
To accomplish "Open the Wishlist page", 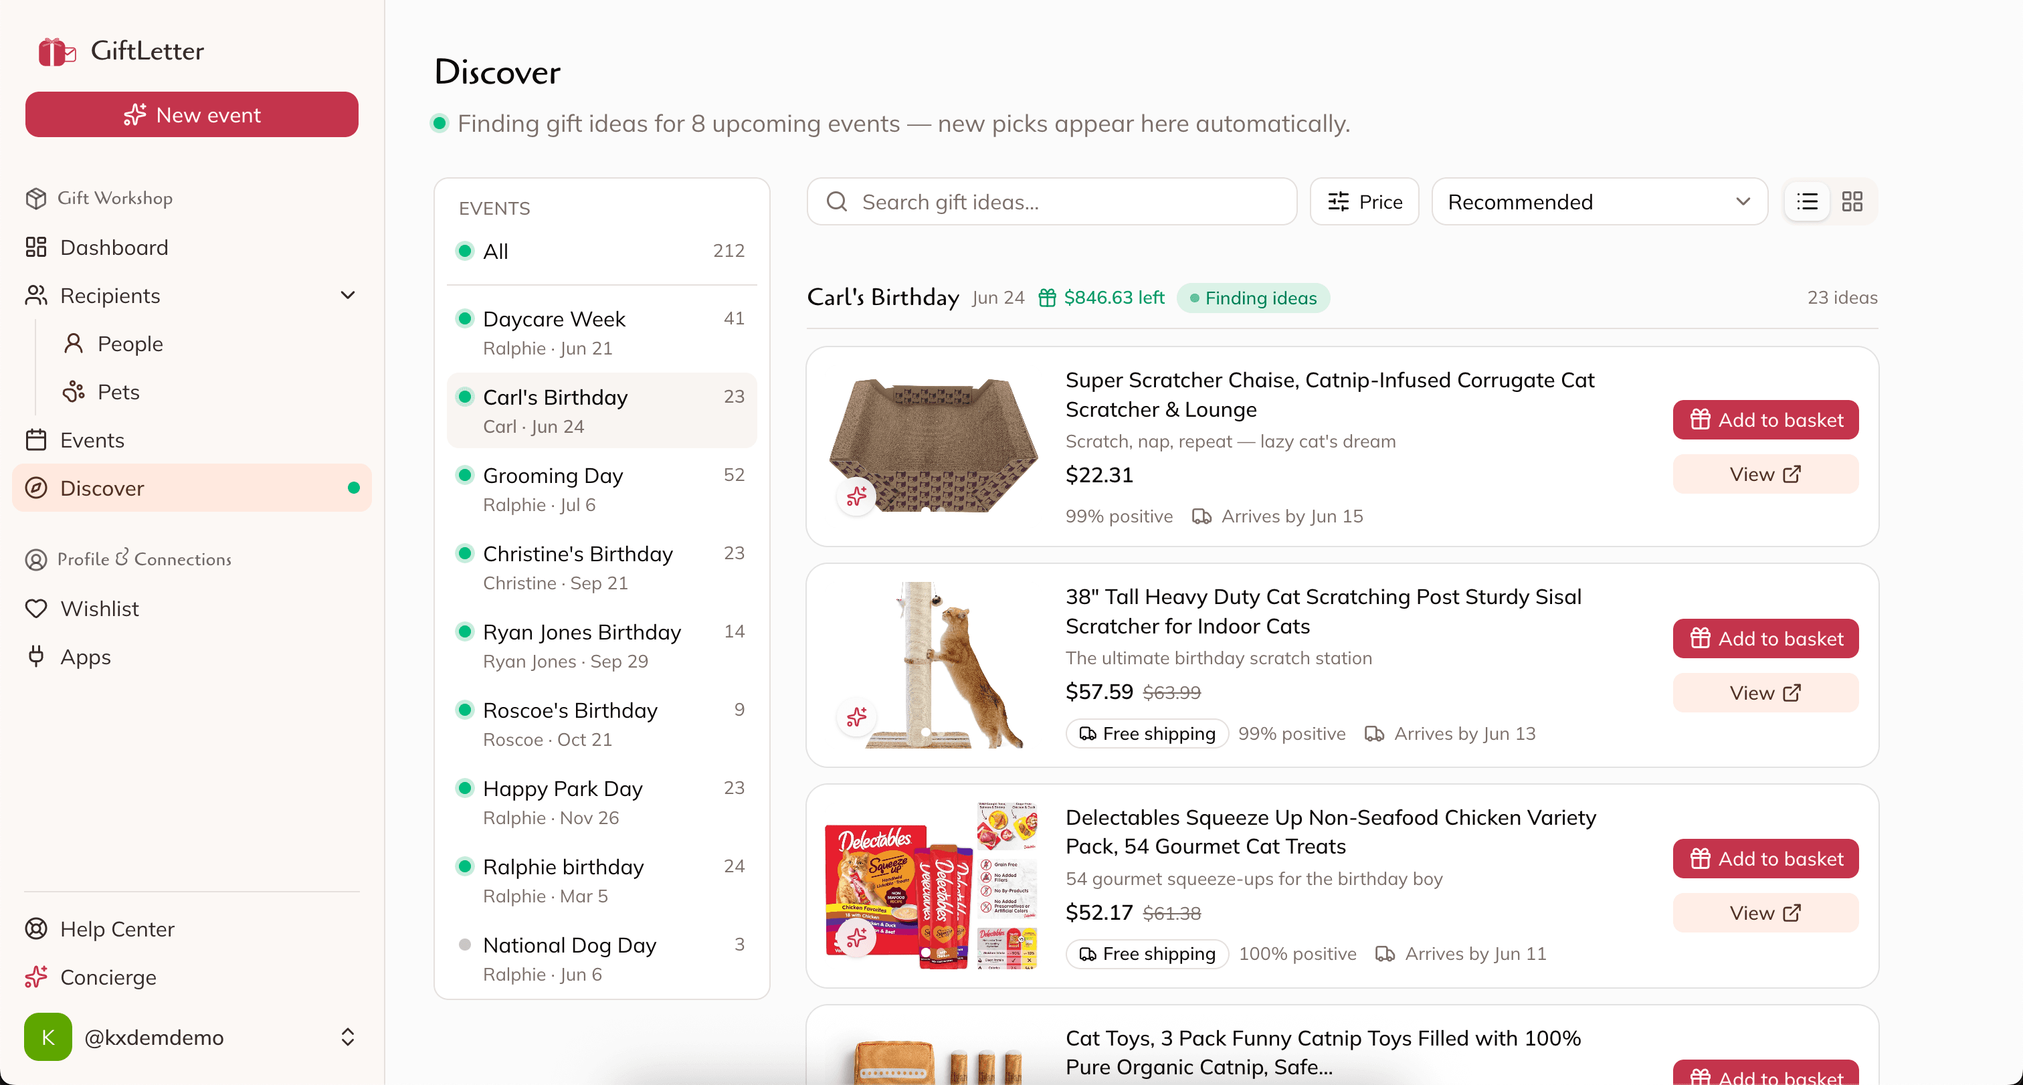I will 191,609.
